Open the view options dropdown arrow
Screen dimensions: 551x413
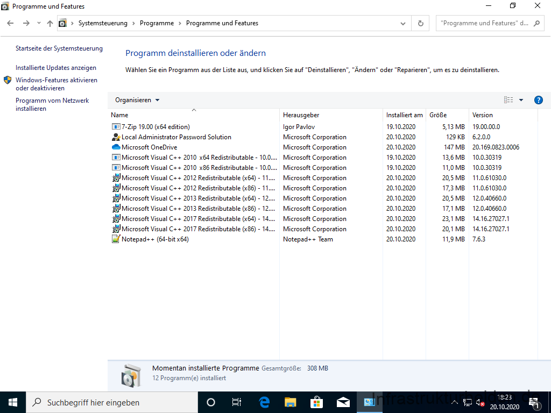(x=521, y=100)
